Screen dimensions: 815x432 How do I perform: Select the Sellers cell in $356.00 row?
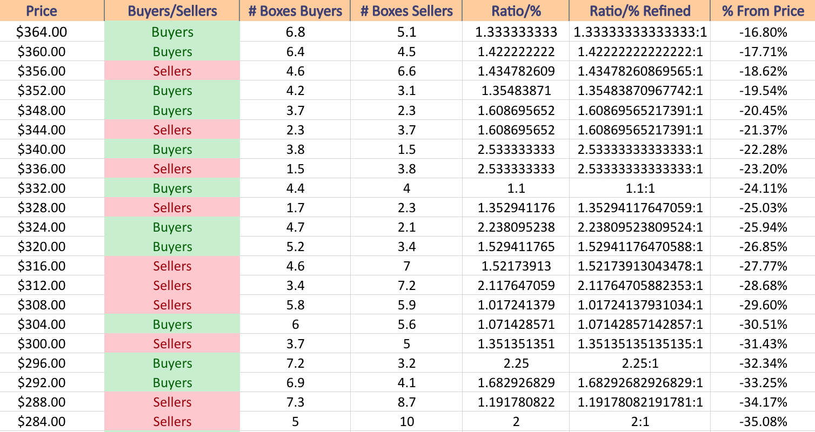coord(172,71)
